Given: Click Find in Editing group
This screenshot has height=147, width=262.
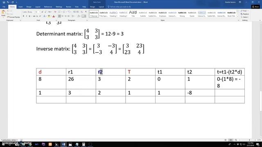Looking at the screenshot, I should [x=244, y=11].
